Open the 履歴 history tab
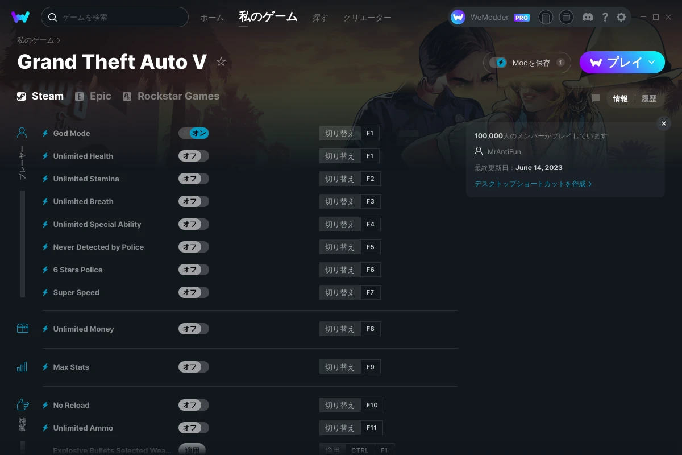The height and width of the screenshot is (455, 682). 649,98
